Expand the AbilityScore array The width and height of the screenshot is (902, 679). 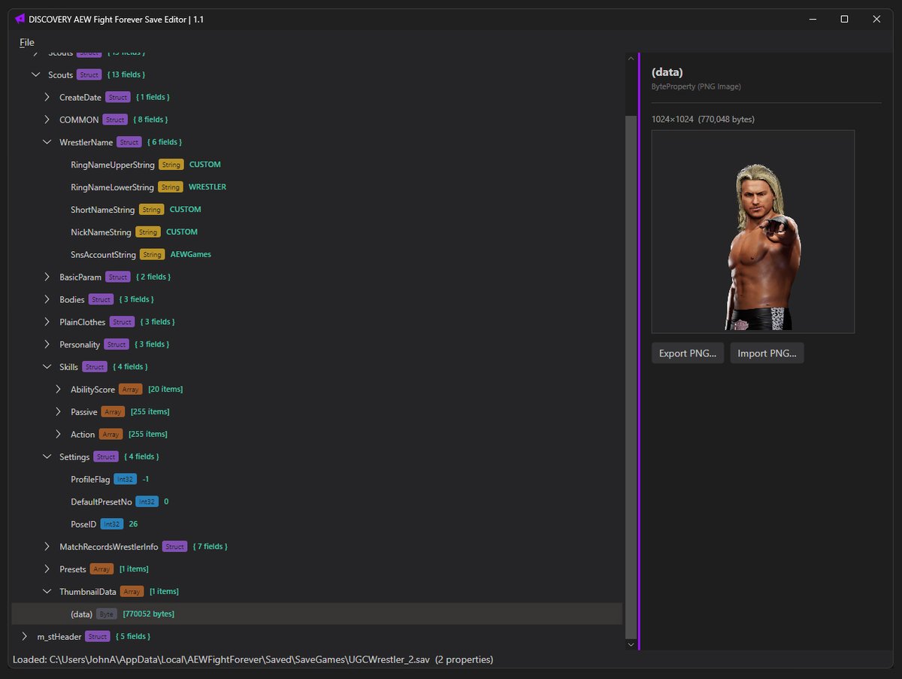[58, 390]
